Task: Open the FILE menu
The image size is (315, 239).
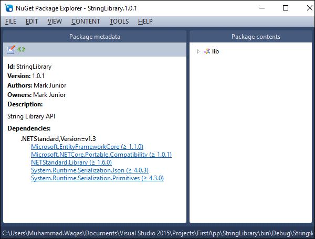Action: (x=10, y=21)
